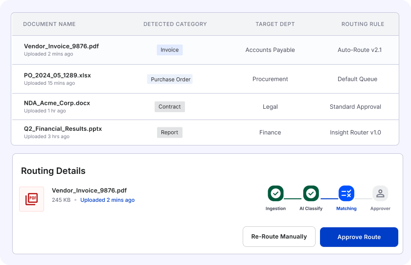
Task: Click the Legal department cell
Action: (270, 107)
